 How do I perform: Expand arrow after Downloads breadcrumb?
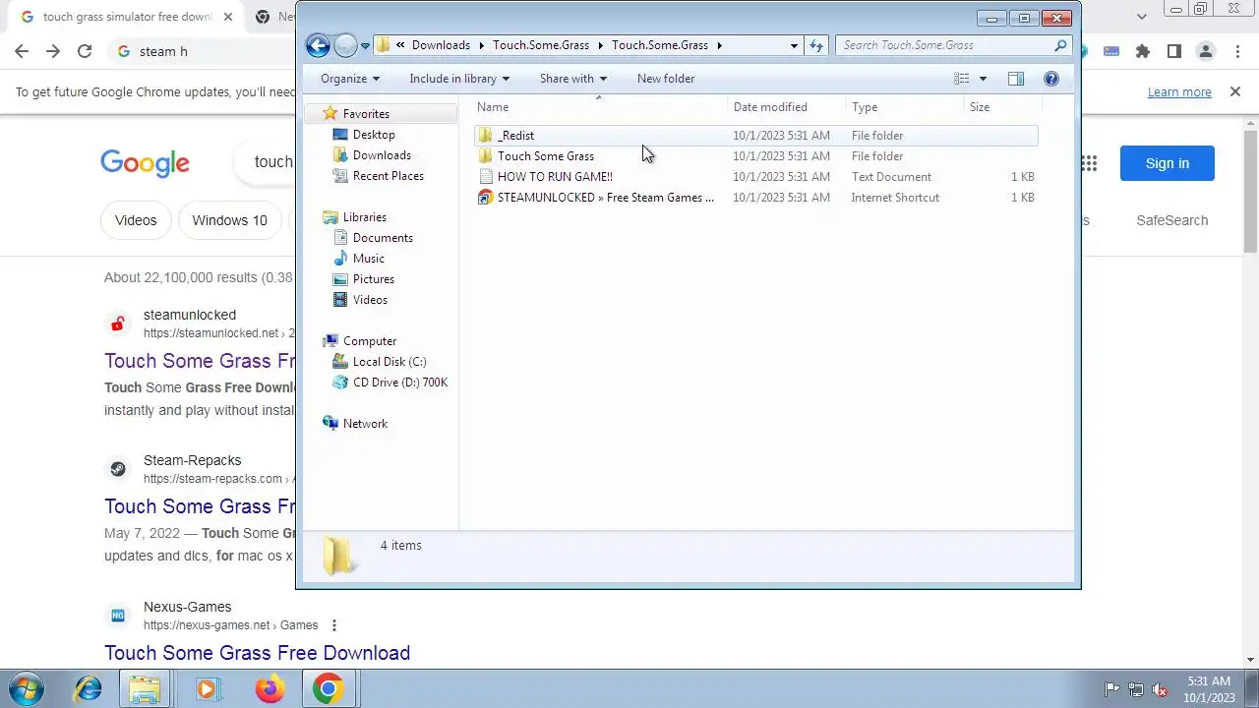click(482, 45)
